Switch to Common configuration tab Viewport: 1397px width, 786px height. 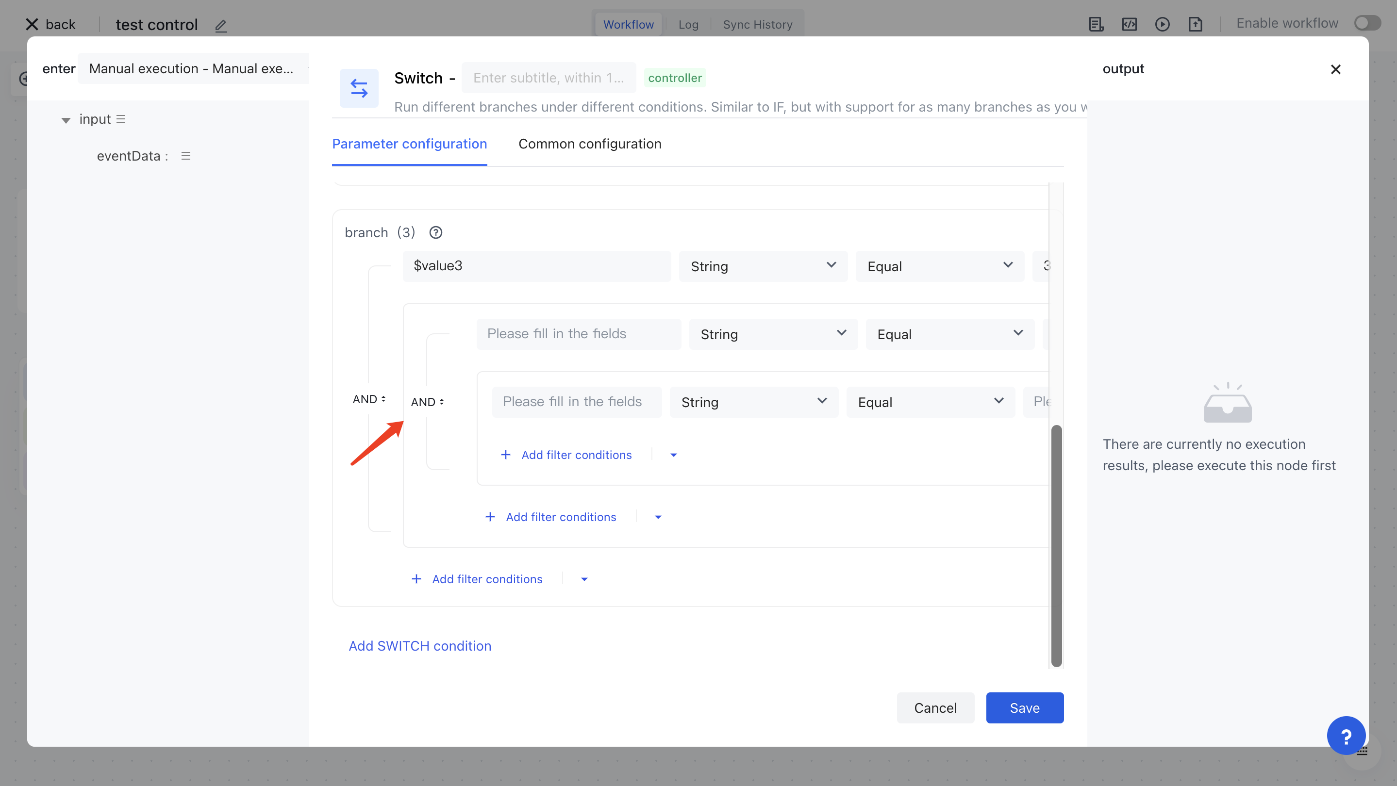tap(589, 144)
